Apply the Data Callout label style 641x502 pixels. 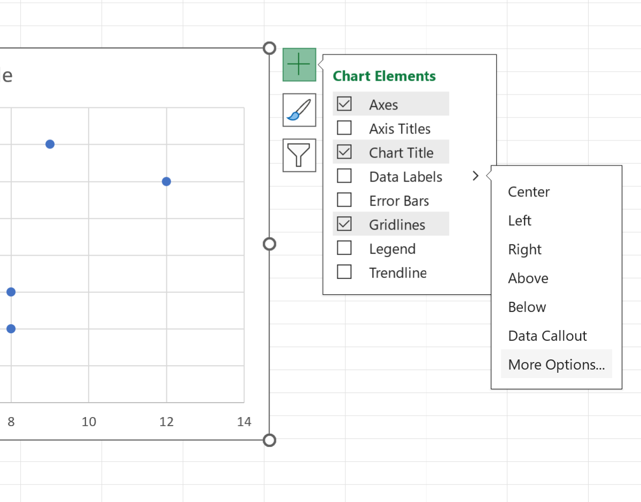[x=547, y=336]
